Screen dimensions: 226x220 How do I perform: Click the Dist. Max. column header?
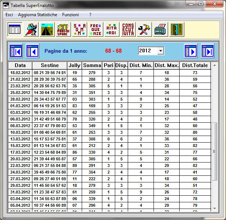[x=167, y=66]
